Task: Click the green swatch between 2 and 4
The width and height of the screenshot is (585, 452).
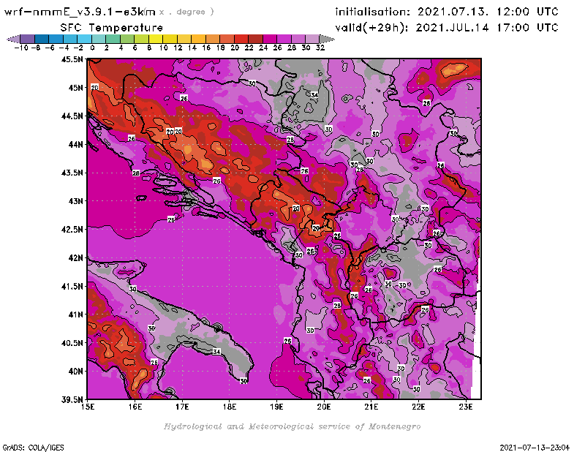Action: [x=113, y=39]
